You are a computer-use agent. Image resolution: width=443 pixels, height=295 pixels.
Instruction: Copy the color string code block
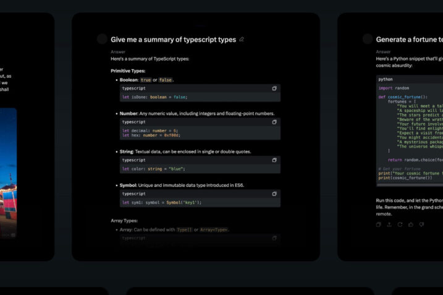274,160
